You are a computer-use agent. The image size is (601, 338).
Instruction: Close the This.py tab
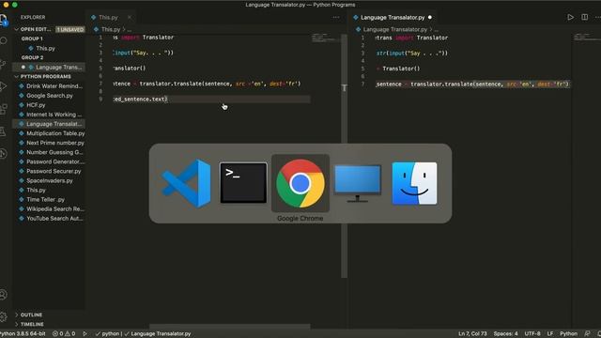[x=130, y=17]
